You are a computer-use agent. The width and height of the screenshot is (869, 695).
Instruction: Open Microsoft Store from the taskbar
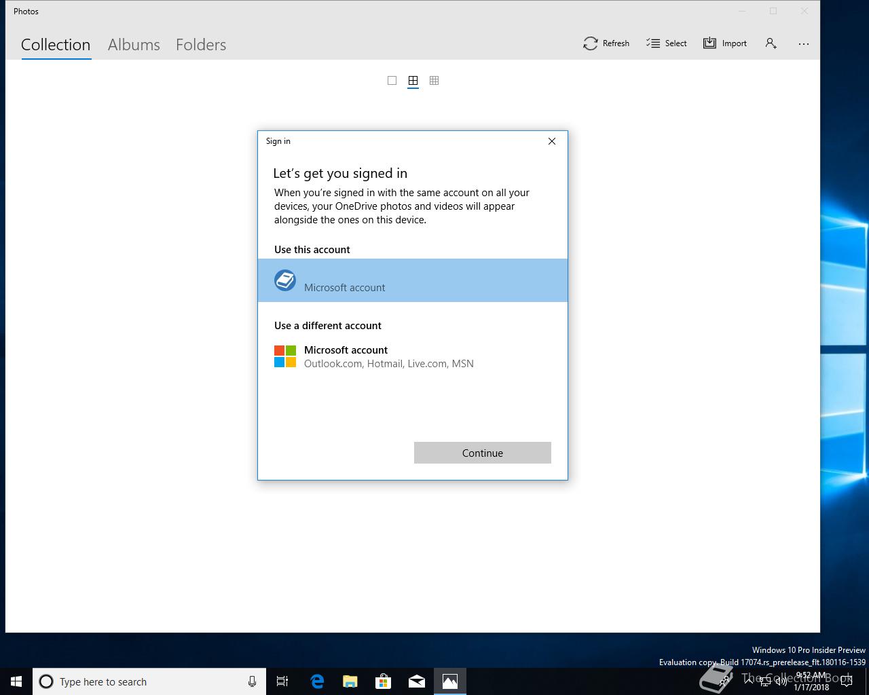pos(384,681)
